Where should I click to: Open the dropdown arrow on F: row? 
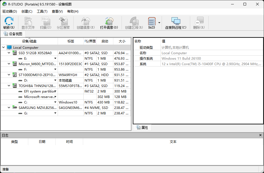point(55,69)
